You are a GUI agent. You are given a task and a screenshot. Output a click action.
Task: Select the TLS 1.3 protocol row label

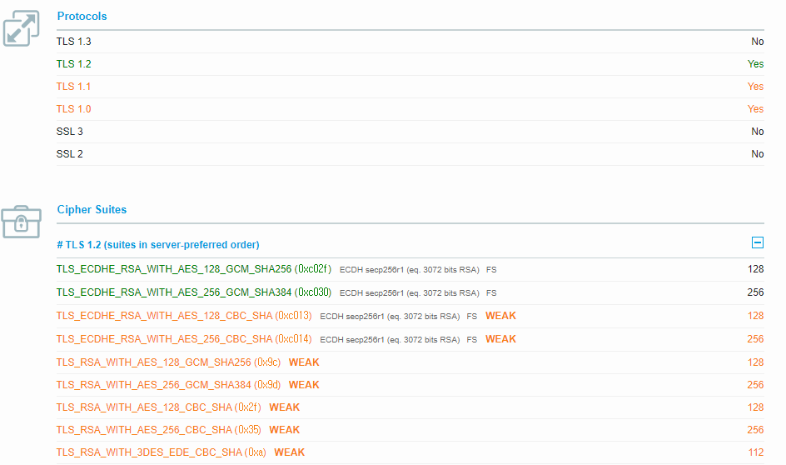click(73, 42)
